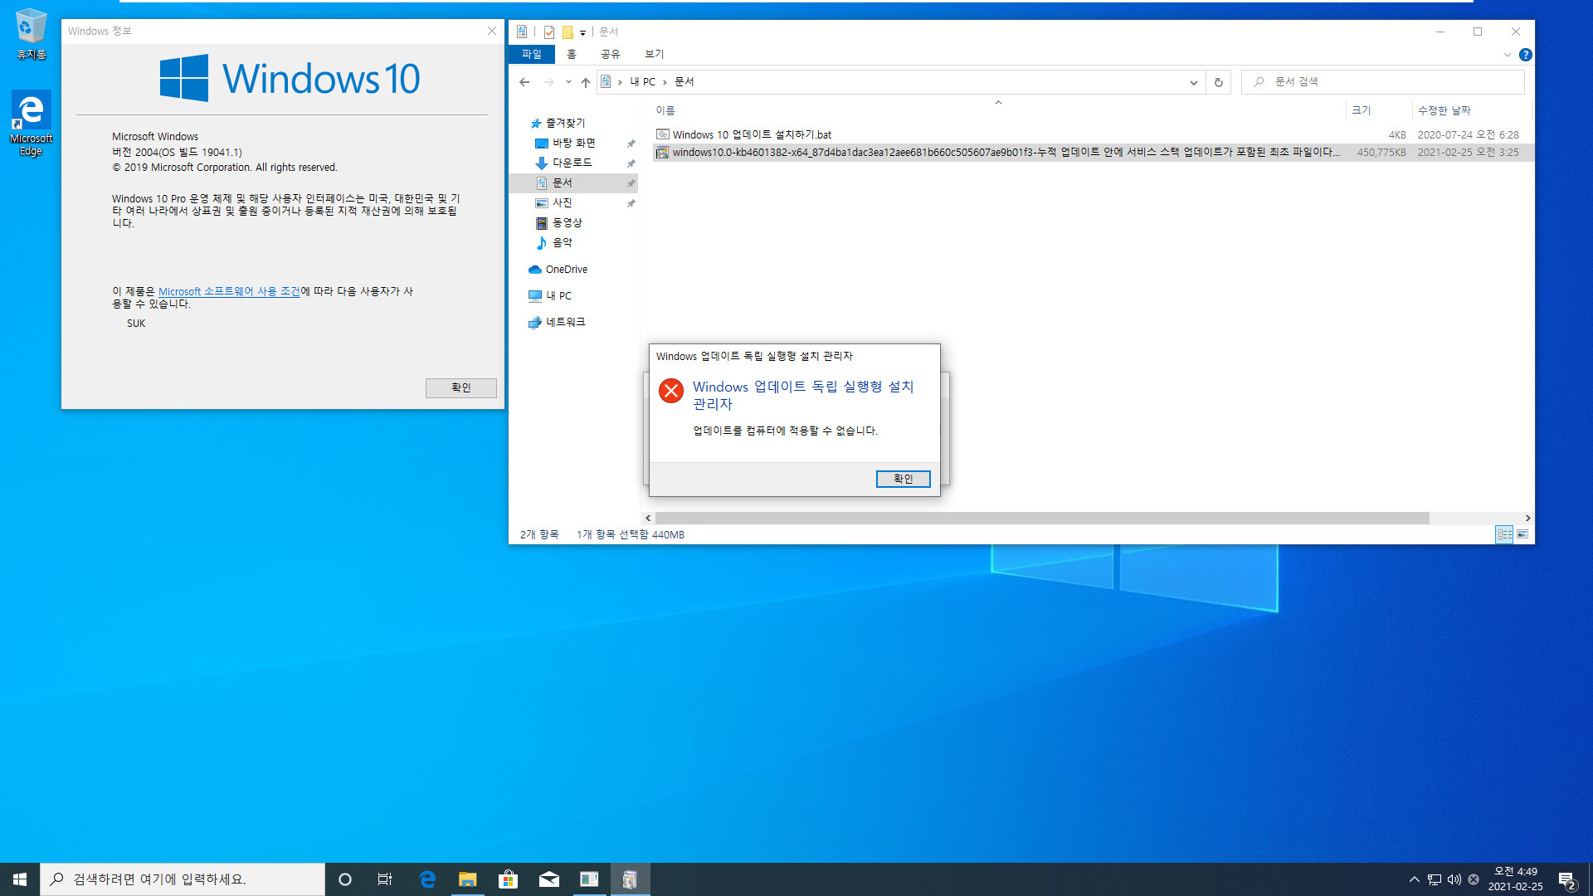Open Cortana from the taskbar
Viewport: 1593px width, 896px height.
[x=345, y=879]
